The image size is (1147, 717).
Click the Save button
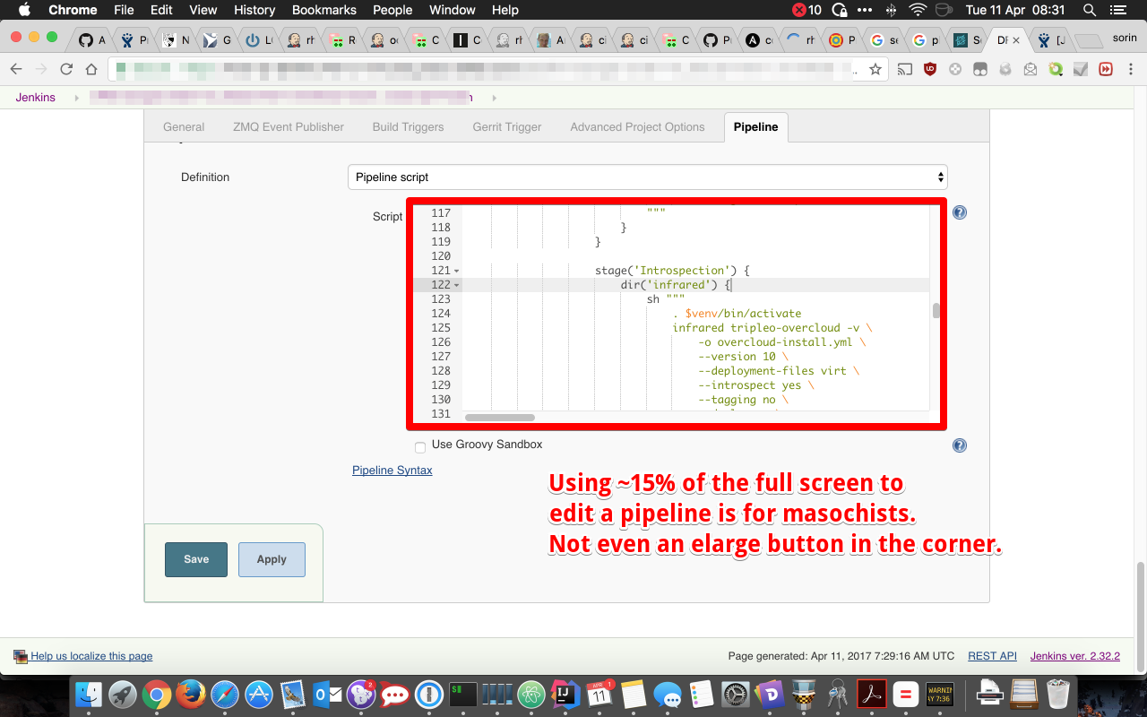click(x=196, y=559)
